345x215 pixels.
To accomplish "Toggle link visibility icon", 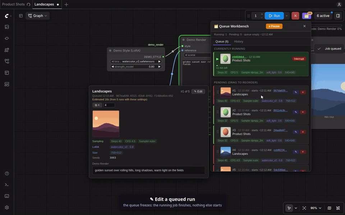I will point(338,208).
